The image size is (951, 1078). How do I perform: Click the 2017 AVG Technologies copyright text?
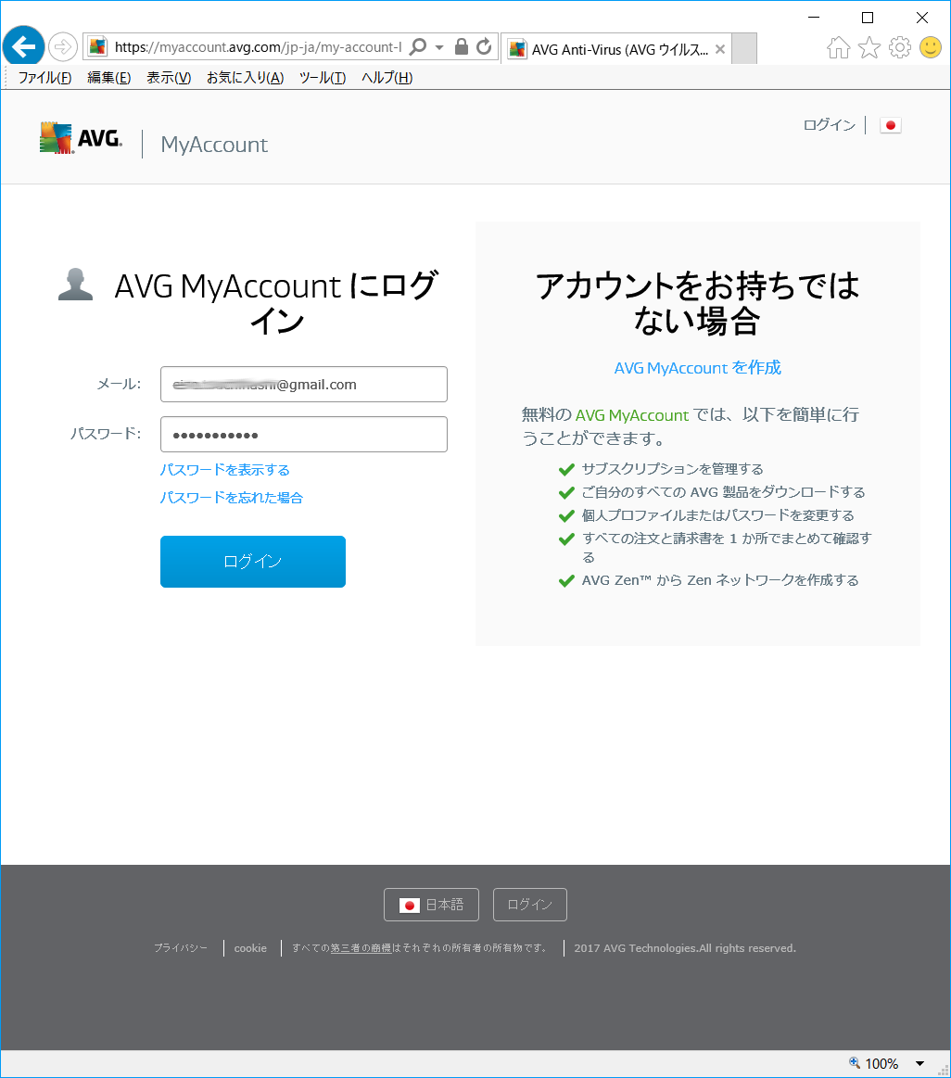(685, 948)
